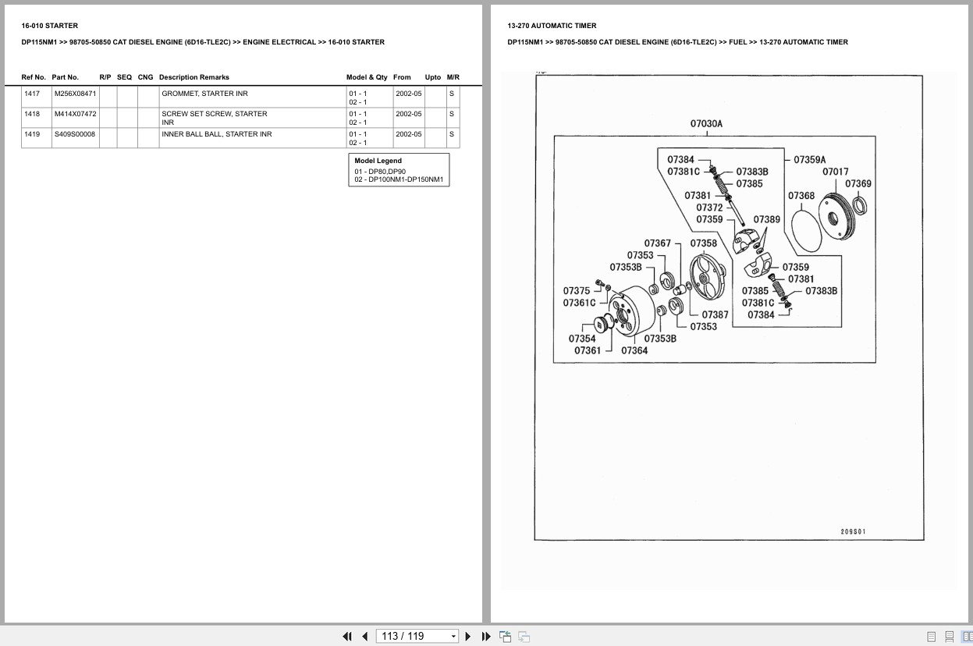Go to the first page
Viewport: 973px width, 646px height.
347,636
